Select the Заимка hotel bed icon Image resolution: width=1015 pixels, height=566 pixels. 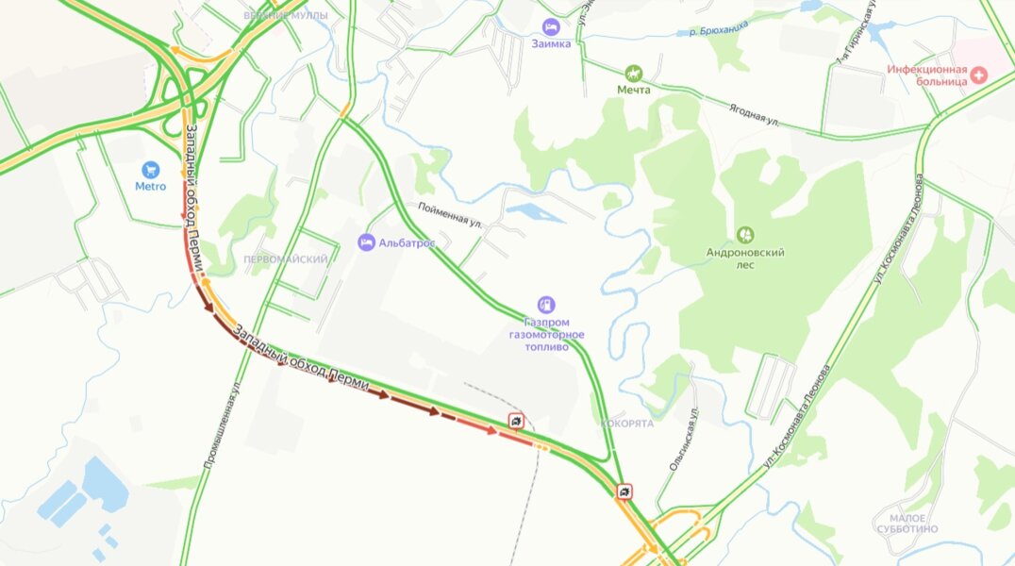point(551,27)
